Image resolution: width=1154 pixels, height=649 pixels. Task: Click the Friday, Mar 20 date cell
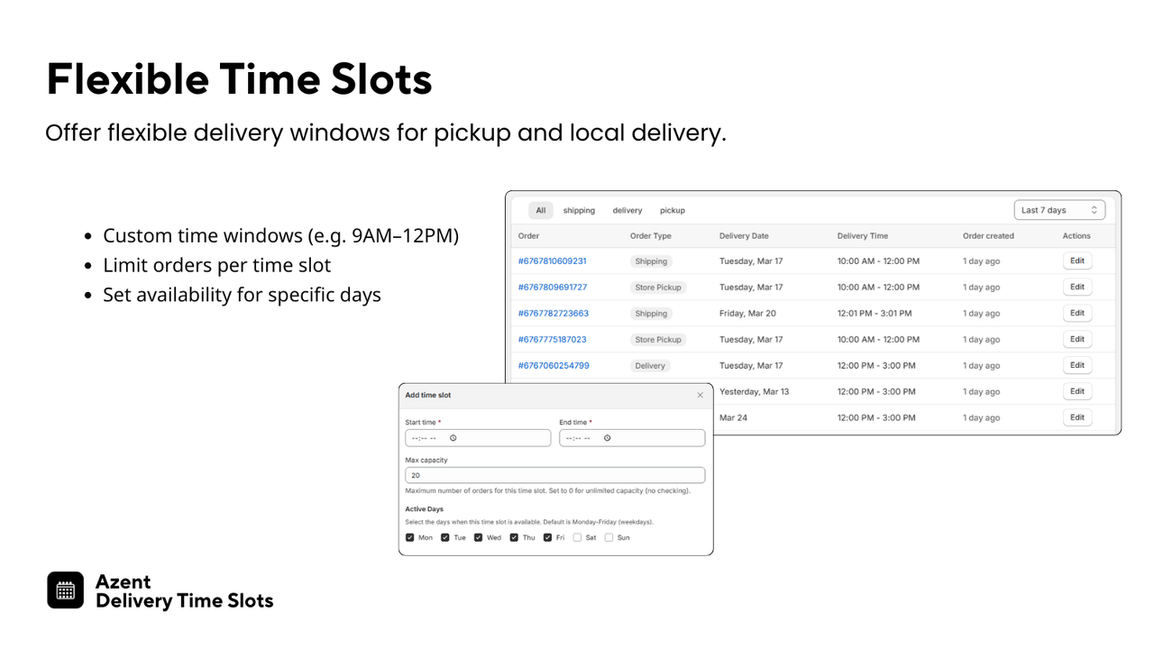(x=747, y=313)
